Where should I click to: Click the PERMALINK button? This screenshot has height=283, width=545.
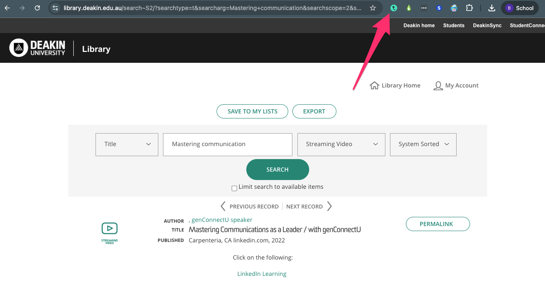tap(438, 224)
